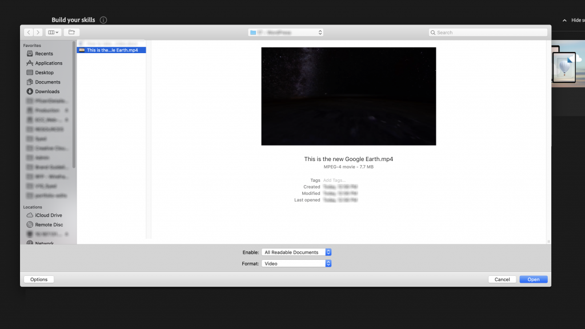Select Desktop in Favorites sidebar
The width and height of the screenshot is (585, 329).
point(45,73)
